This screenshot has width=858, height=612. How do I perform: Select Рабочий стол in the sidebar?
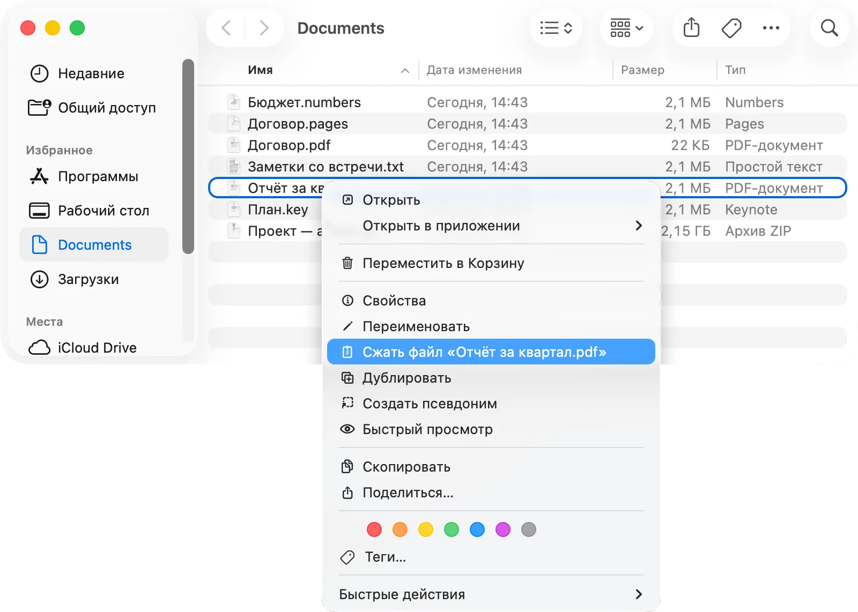pyautogui.click(x=94, y=211)
